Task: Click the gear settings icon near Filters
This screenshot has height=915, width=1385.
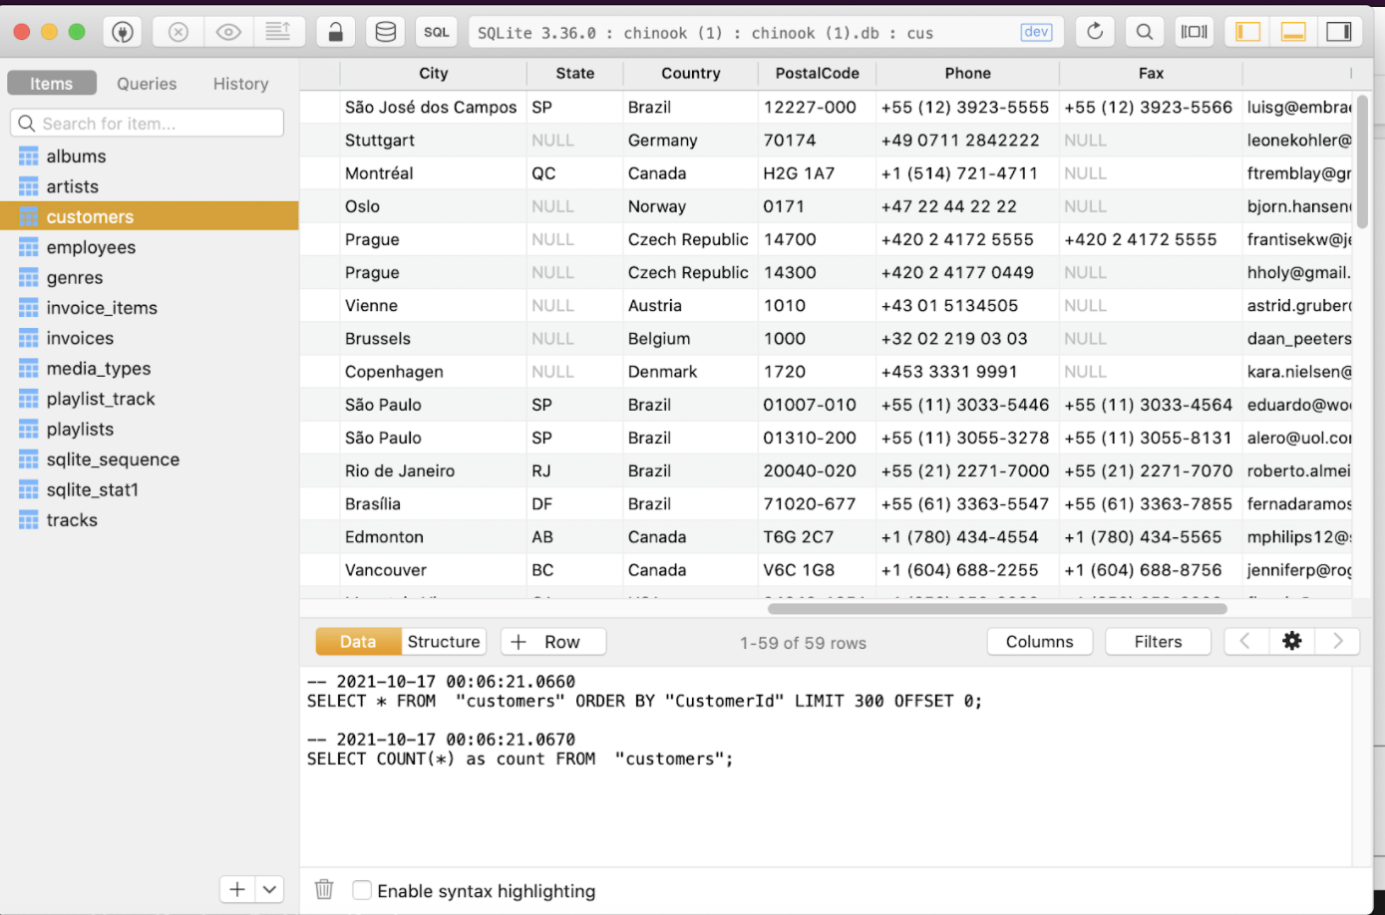Action: pyautogui.click(x=1291, y=641)
